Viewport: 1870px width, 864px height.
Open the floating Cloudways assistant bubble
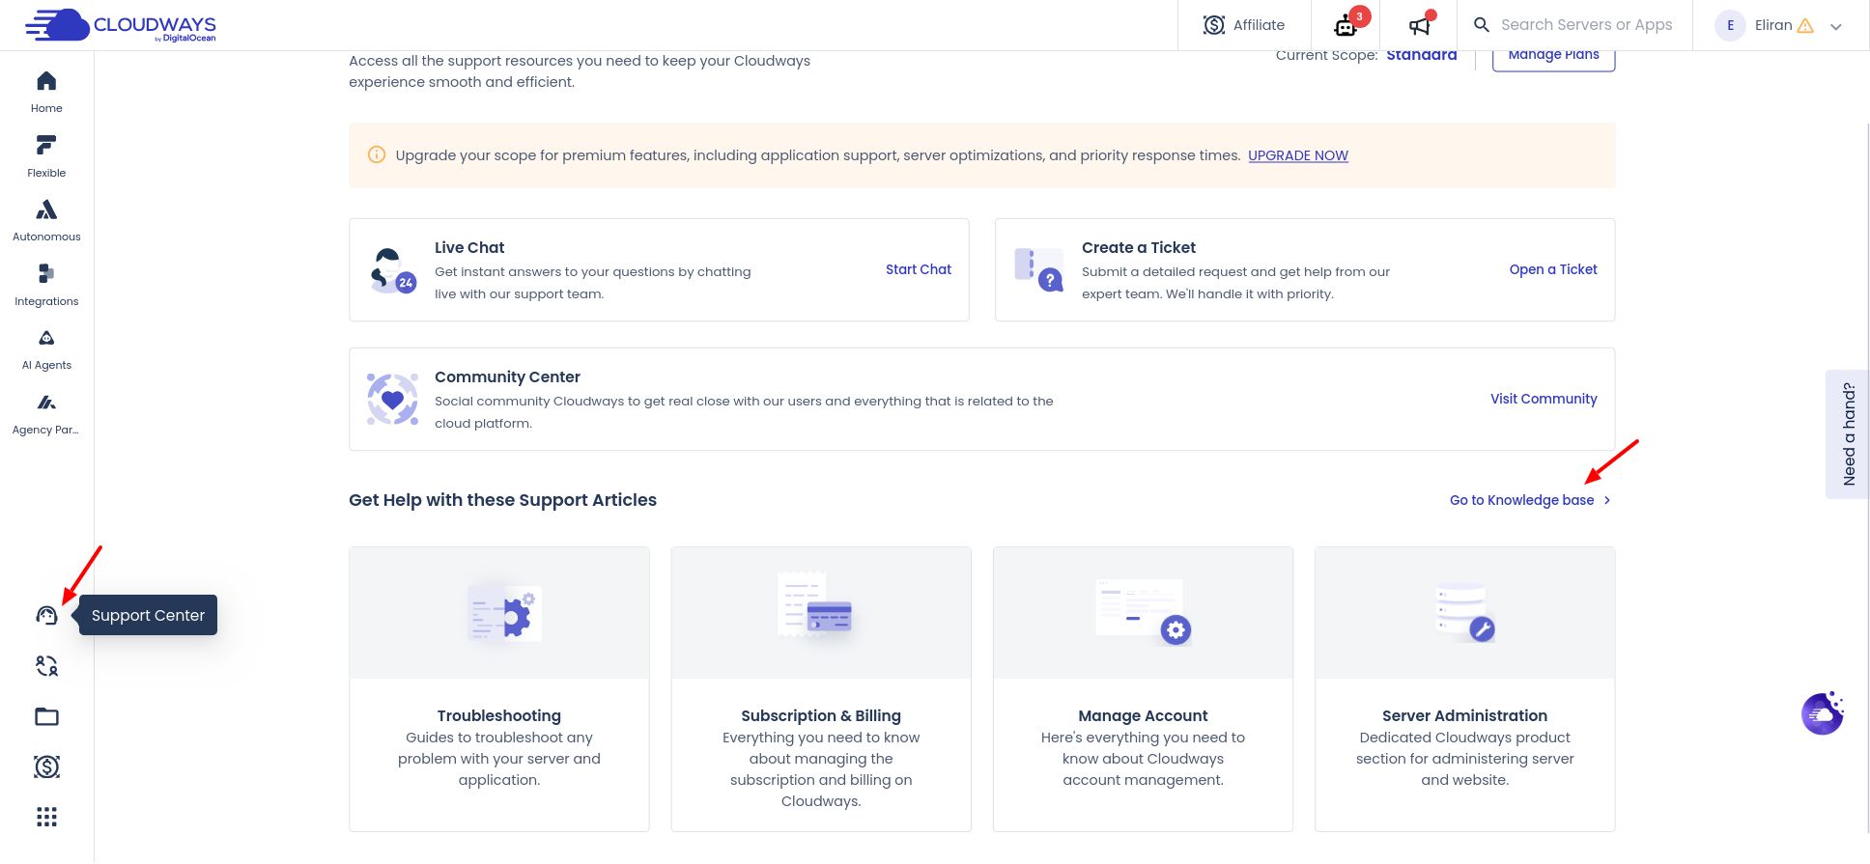(x=1823, y=713)
